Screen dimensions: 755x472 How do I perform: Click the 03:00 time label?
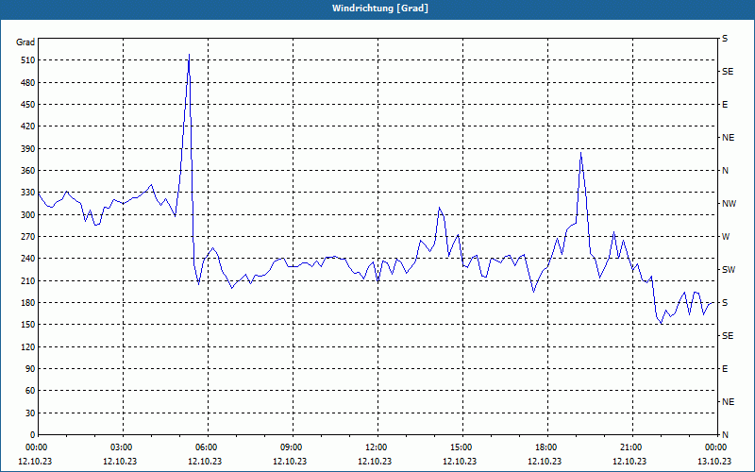(x=123, y=447)
